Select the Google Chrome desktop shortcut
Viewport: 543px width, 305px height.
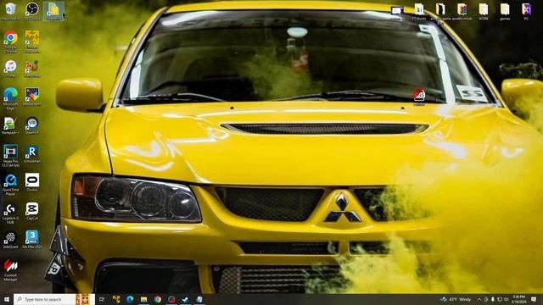click(x=11, y=42)
